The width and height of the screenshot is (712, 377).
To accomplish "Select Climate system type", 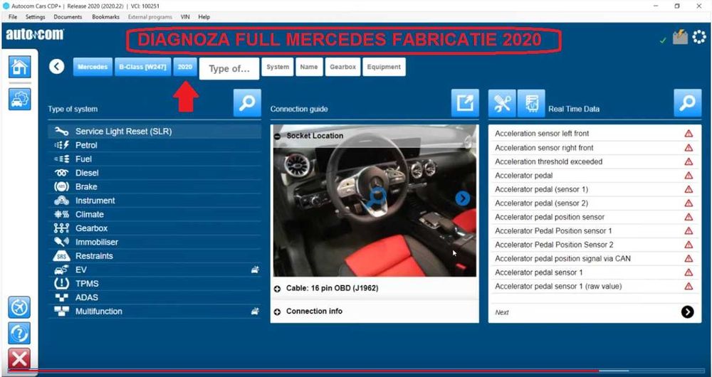I will 155,215.
